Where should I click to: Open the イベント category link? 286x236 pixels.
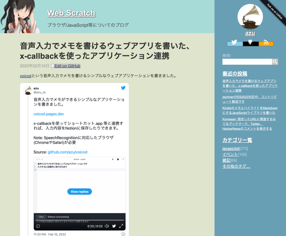[x=230, y=154]
